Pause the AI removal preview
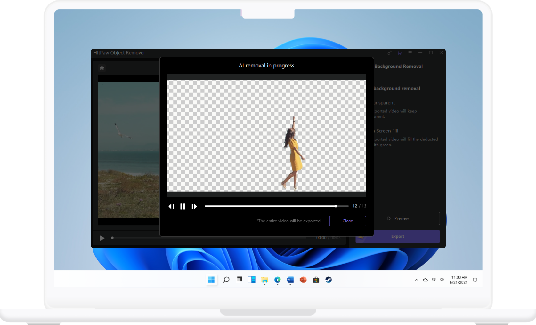 [x=183, y=206]
